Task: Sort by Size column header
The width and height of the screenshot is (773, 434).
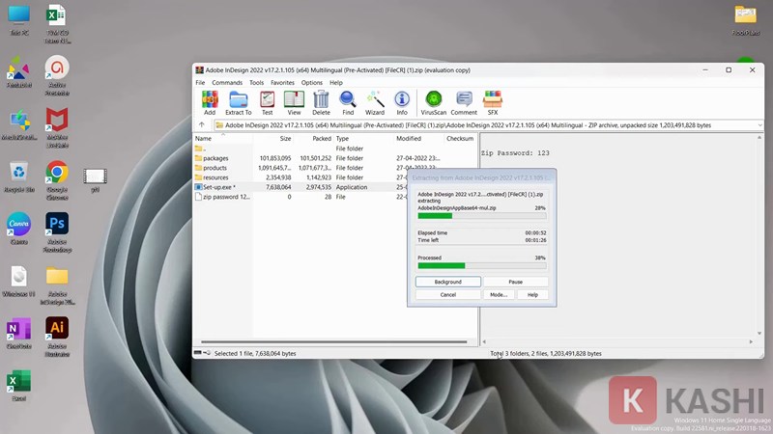Action: click(x=273, y=139)
